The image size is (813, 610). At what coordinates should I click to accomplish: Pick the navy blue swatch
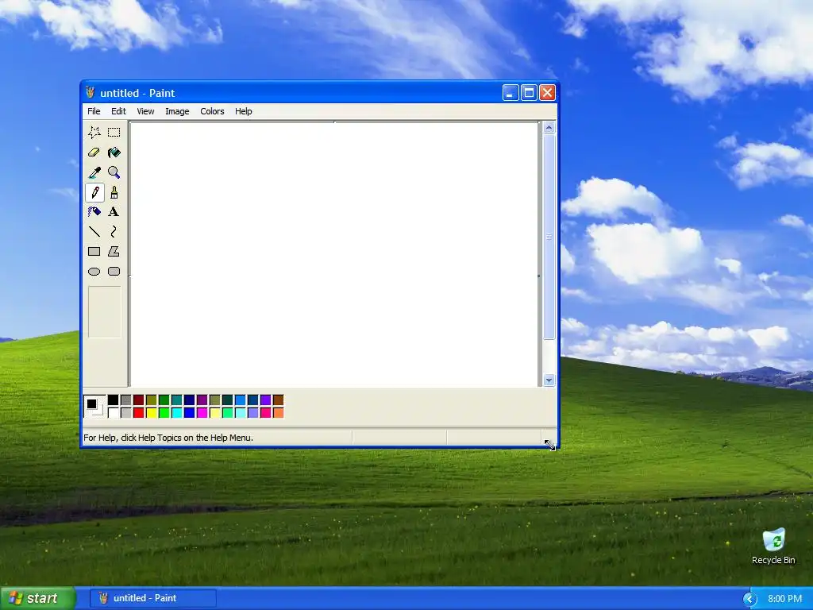point(189,400)
